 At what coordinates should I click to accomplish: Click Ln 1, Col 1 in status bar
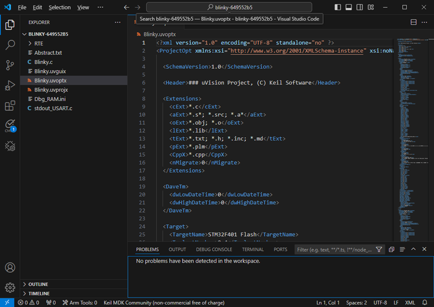click(x=328, y=303)
